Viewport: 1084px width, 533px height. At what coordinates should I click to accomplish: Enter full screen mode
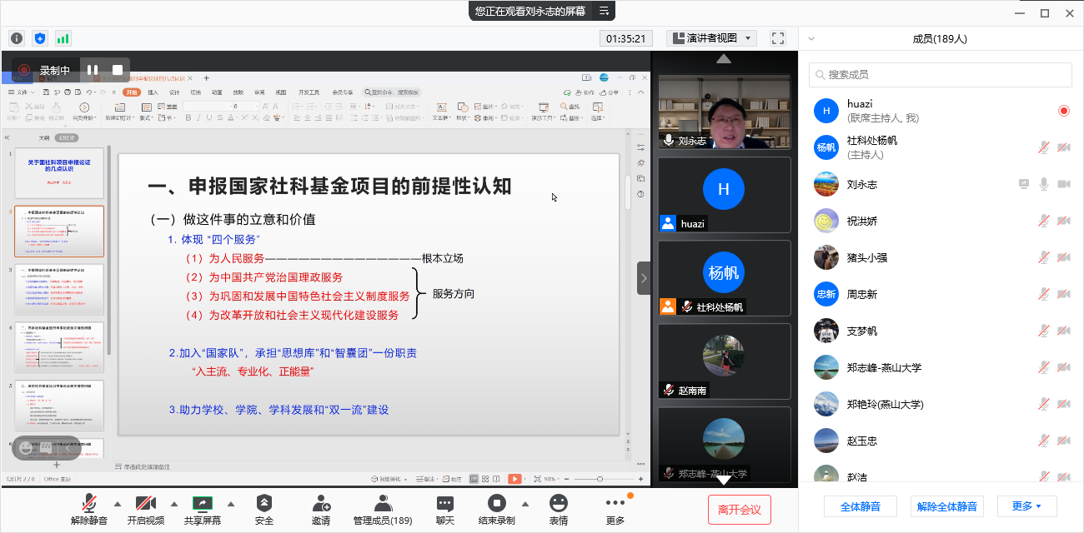[x=778, y=38]
